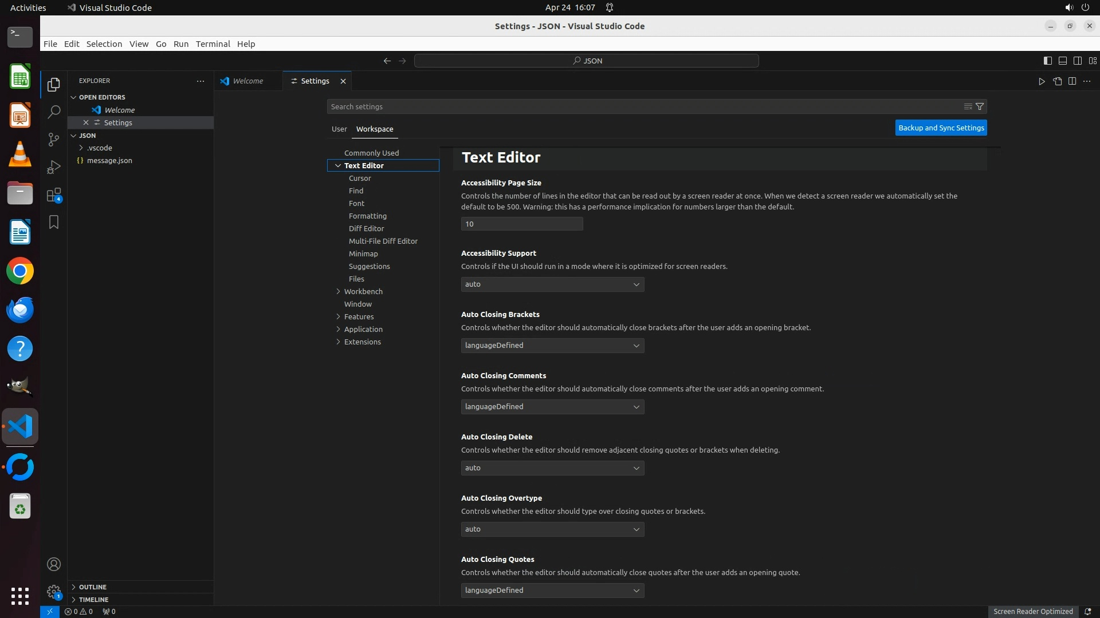Click the Search settings input field
This screenshot has height=618, width=1100.
pos(642,106)
